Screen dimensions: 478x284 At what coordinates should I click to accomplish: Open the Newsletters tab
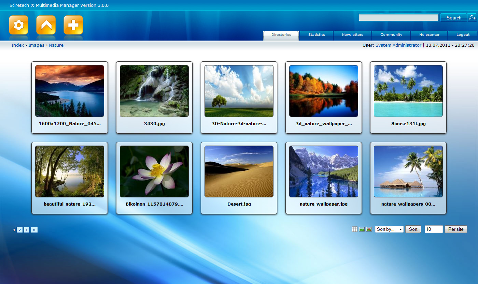click(352, 35)
